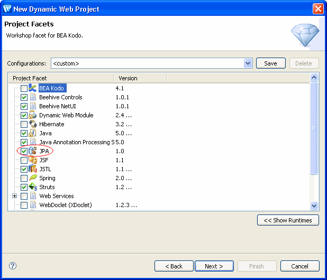Open help with the question mark icon
327x280 pixels.
click(13, 266)
